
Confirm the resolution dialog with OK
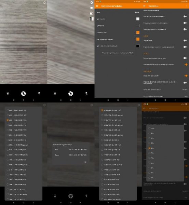pos(85,162)
